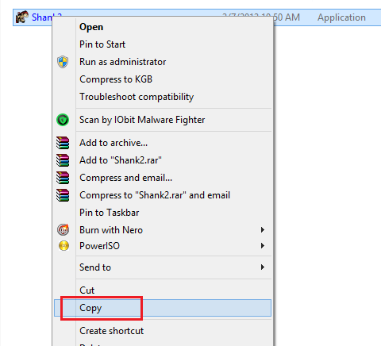Screen dimensions: 381x346
Task: Click the WinRAR icon beside Add to "Shank2.rar"
Action: pos(63,160)
